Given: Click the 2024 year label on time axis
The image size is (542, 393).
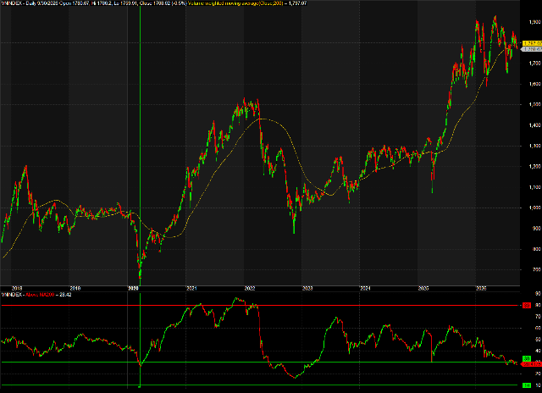Looking at the screenshot, I should tap(365, 288).
